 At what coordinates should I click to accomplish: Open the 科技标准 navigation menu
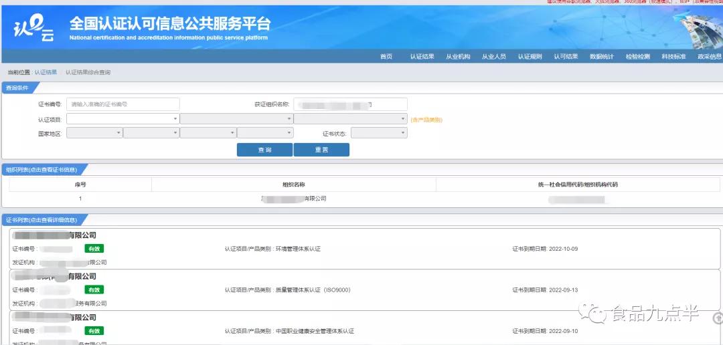click(x=673, y=57)
